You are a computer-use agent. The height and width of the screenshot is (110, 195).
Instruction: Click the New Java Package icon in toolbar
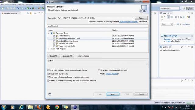coord(39,8)
